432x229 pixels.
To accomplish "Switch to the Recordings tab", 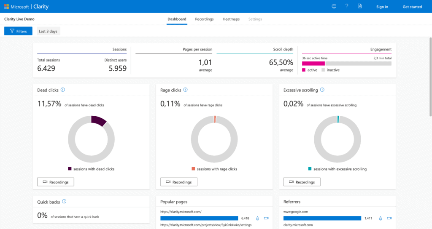I will click(x=204, y=19).
